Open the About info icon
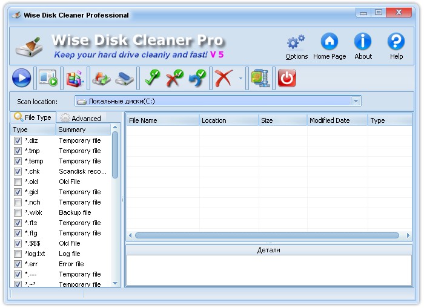Screen dimensions: 424x308 tap(363, 46)
